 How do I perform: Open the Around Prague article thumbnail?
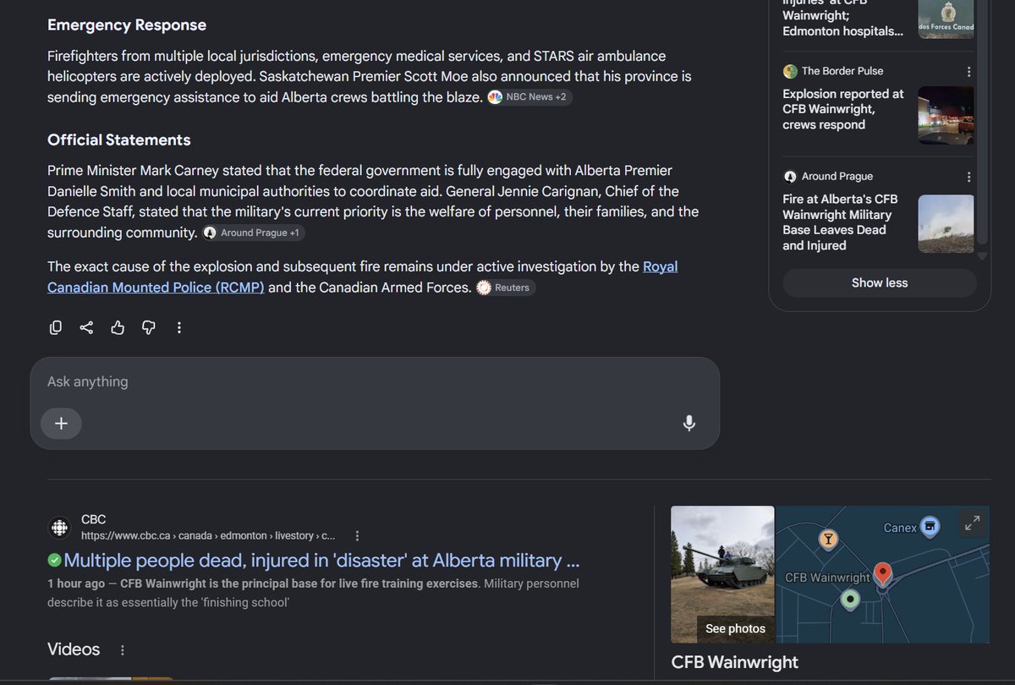tap(946, 224)
